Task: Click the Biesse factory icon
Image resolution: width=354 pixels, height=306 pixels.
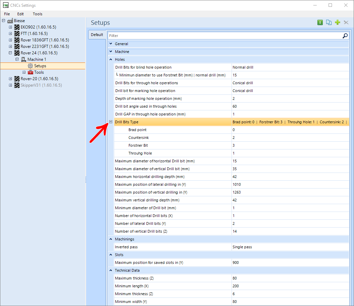Action: pyautogui.click(x=10, y=21)
